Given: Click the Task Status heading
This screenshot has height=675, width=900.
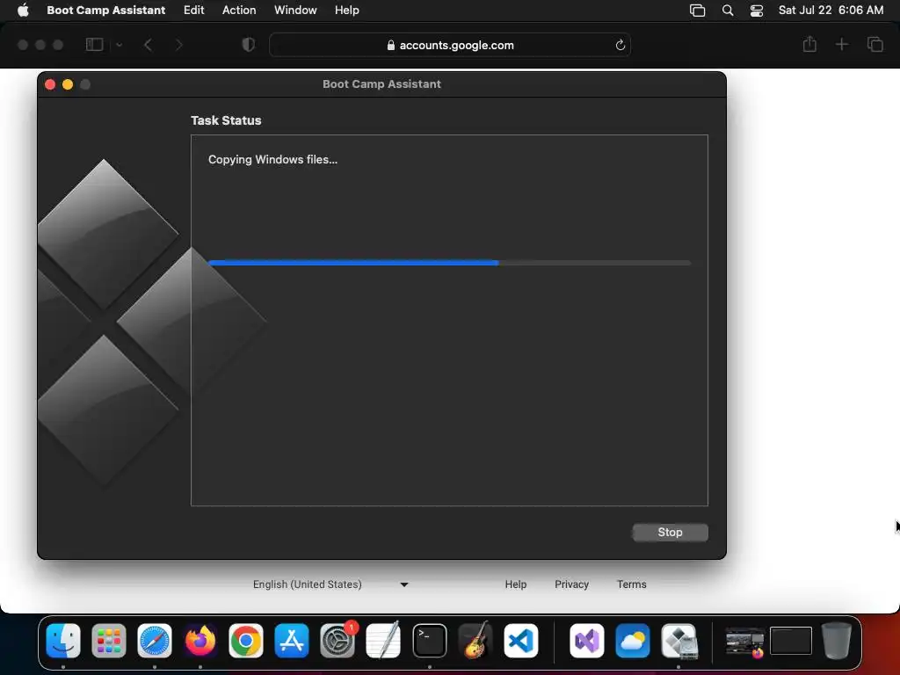Looking at the screenshot, I should pyautogui.click(x=226, y=120).
